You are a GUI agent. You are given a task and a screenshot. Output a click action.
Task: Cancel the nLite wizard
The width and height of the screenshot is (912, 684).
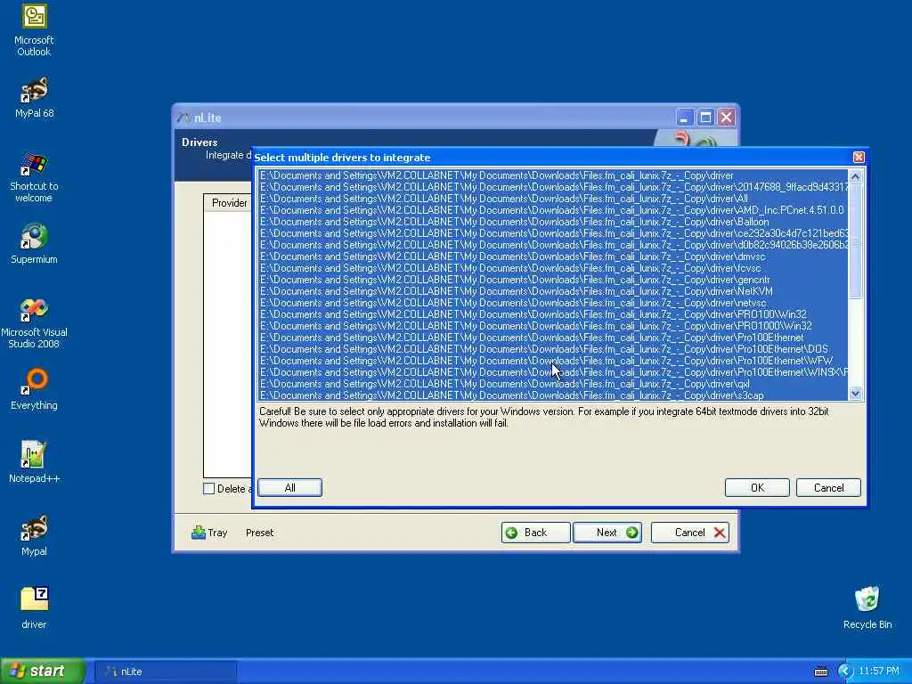pyautogui.click(x=690, y=533)
